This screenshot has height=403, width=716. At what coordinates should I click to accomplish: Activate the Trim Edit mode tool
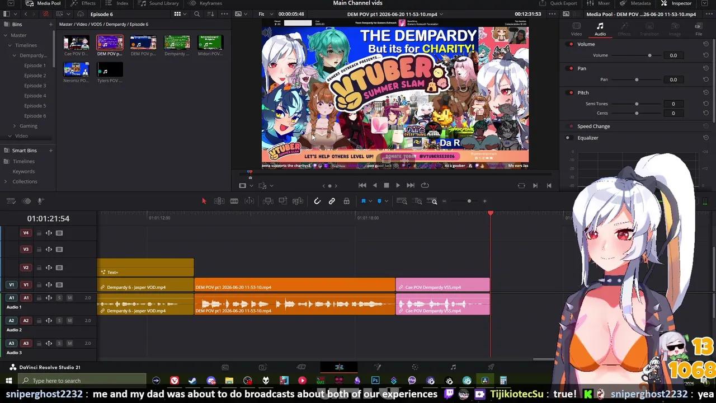pos(219,201)
